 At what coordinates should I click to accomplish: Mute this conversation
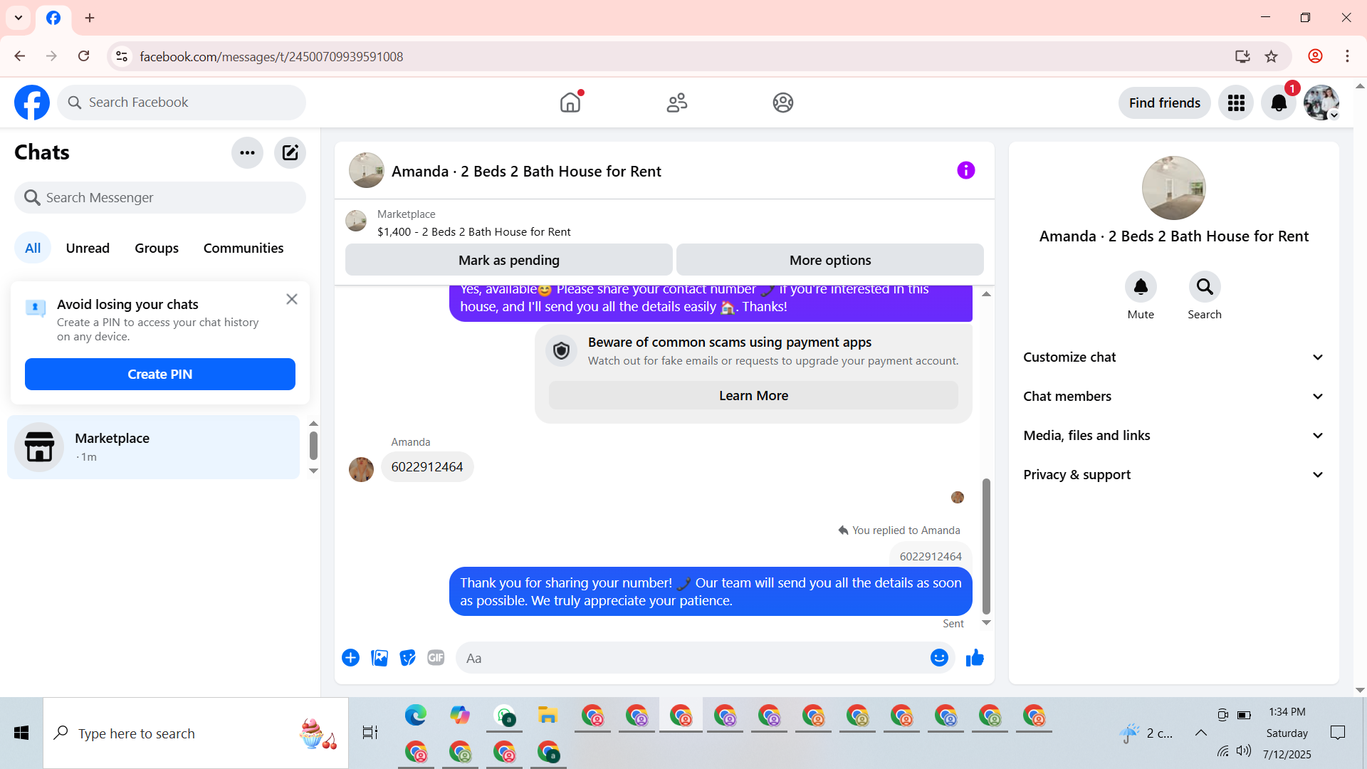click(1140, 287)
